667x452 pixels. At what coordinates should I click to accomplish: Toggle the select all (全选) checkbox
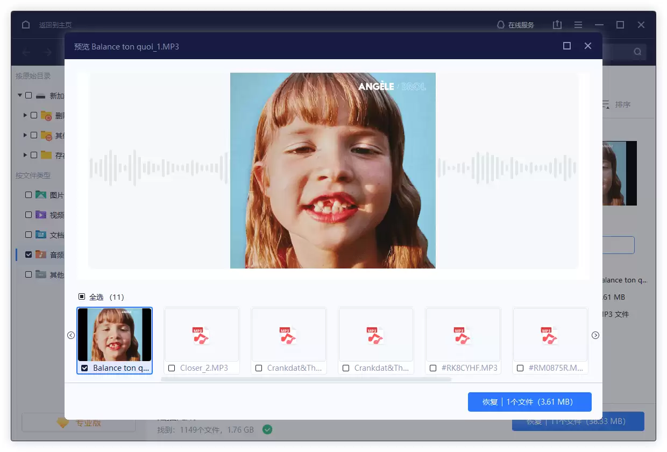click(x=82, y=296)
